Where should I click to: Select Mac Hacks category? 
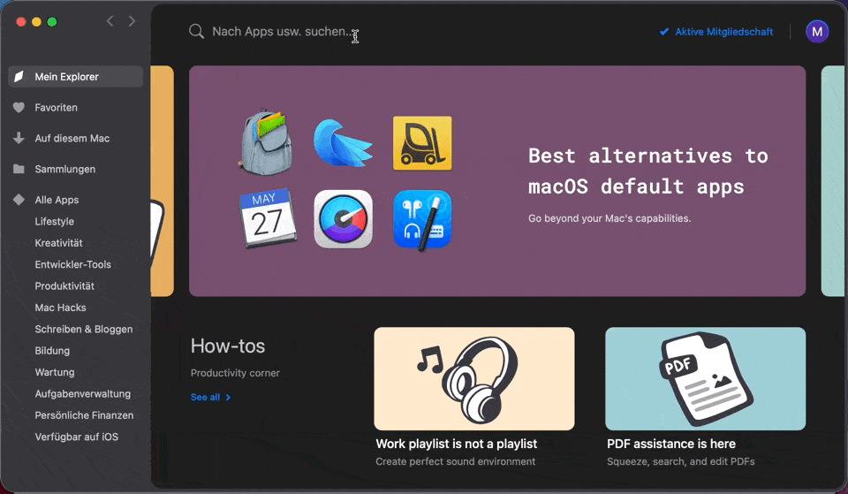tap(61, 308)
